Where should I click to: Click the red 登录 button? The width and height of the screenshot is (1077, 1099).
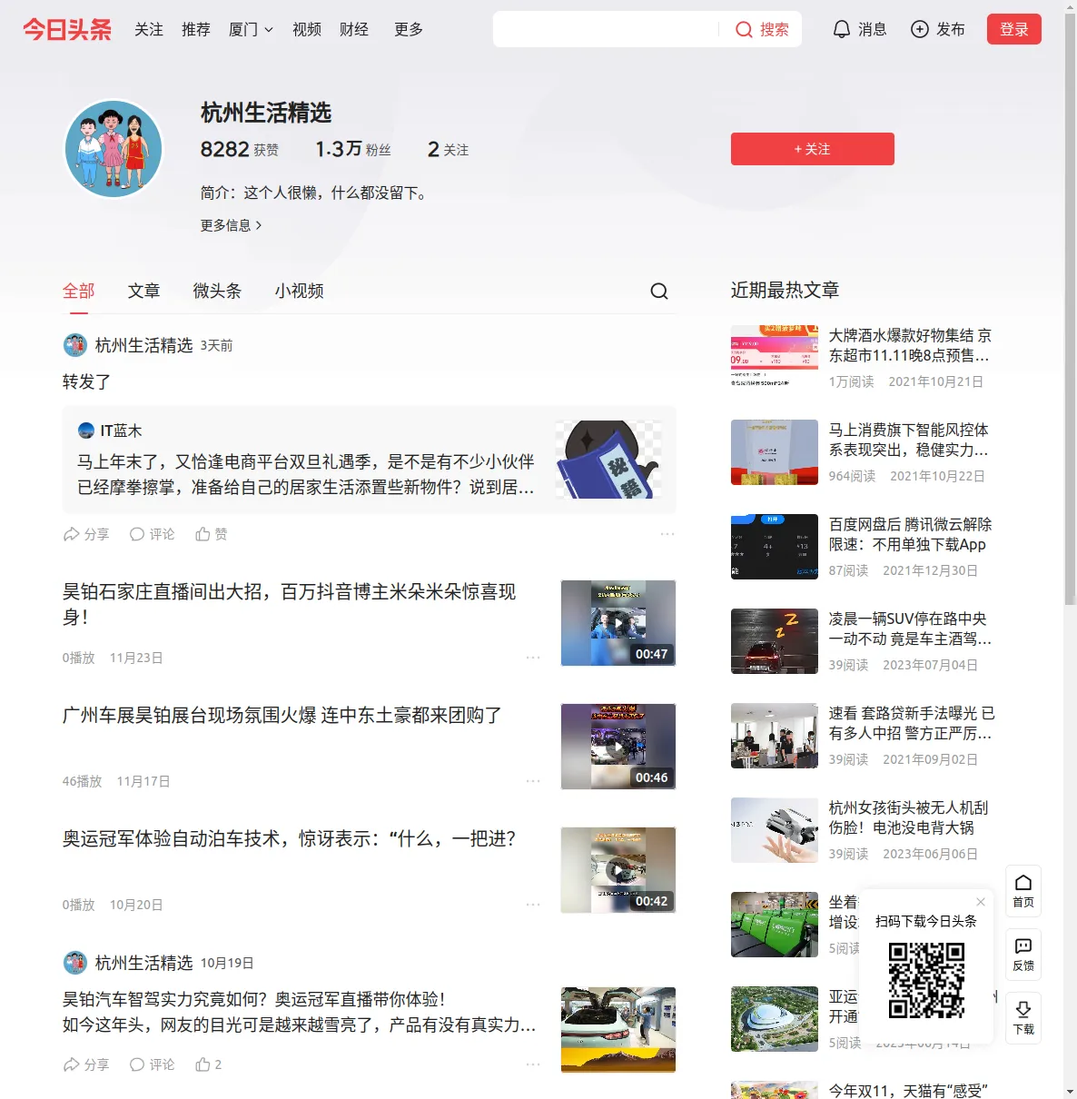pos(1014,29)
